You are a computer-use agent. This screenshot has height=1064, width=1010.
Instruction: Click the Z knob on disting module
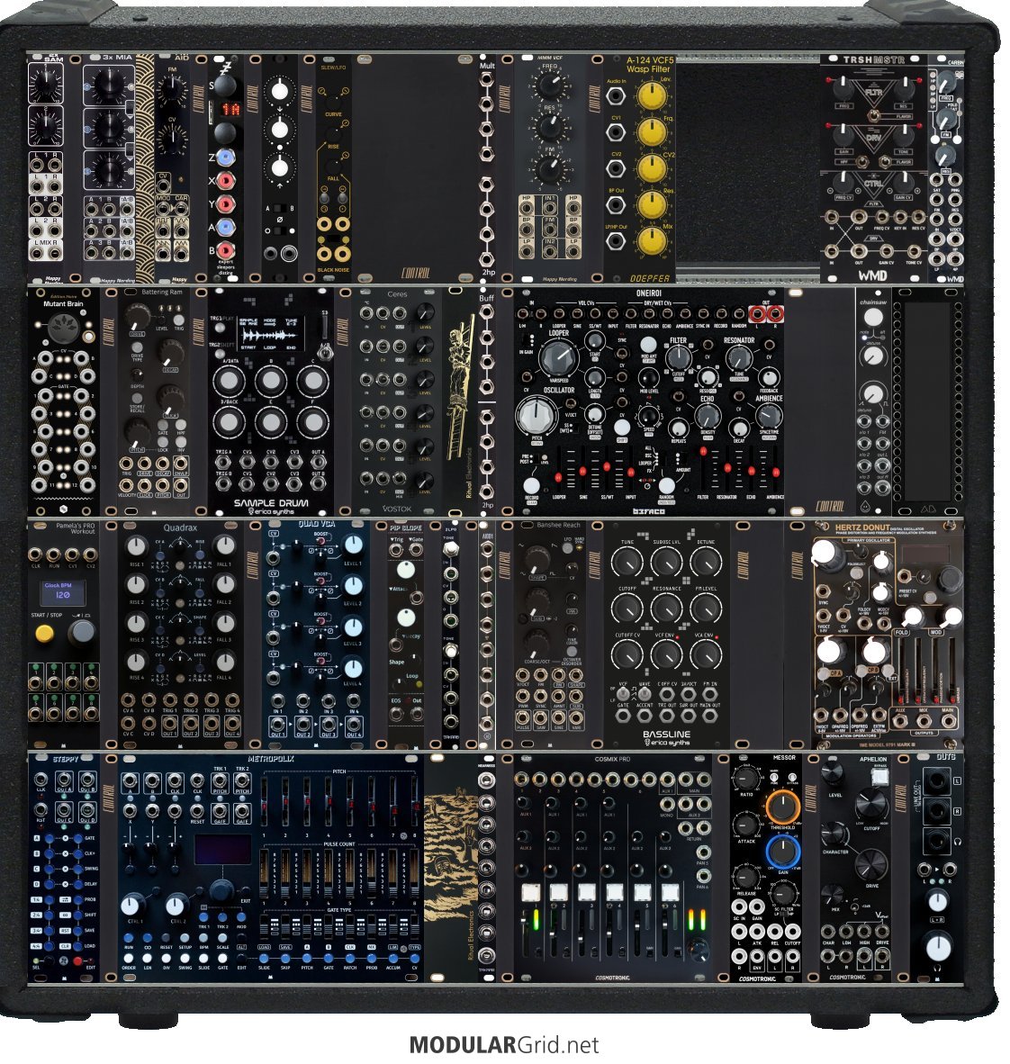225,158
